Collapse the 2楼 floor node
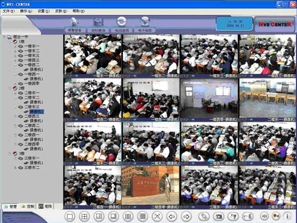The image size is (297, 223). point(10,88)
